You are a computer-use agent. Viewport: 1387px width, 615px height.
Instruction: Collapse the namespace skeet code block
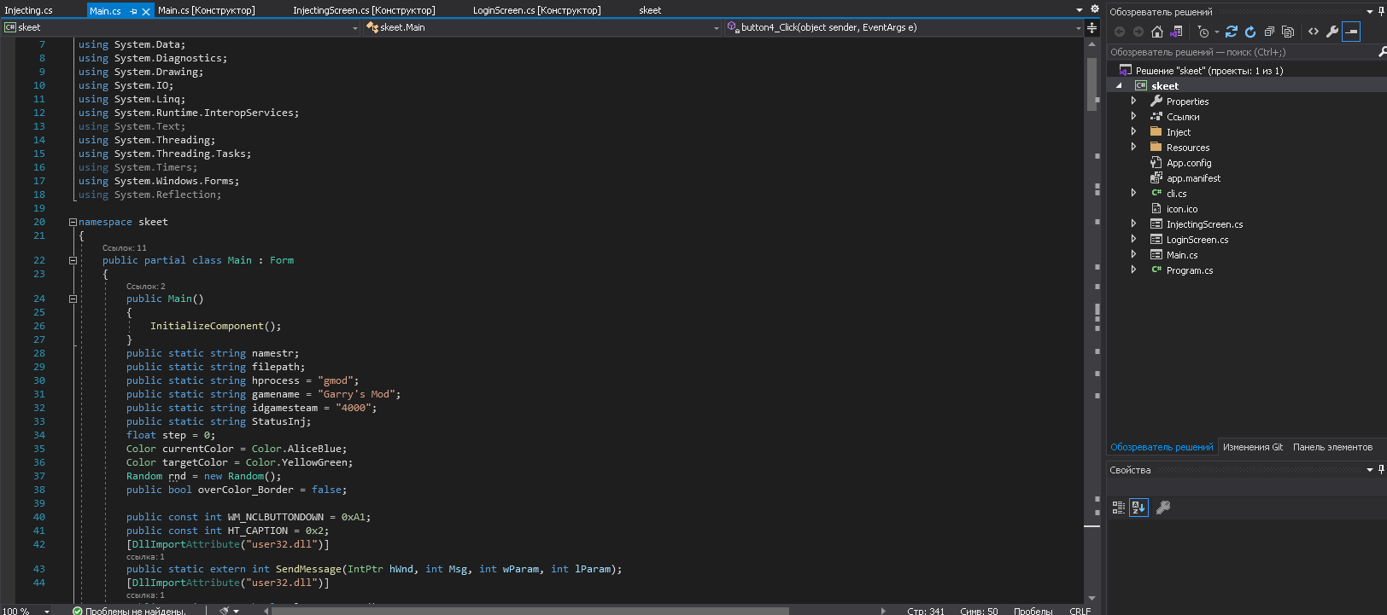73,222
